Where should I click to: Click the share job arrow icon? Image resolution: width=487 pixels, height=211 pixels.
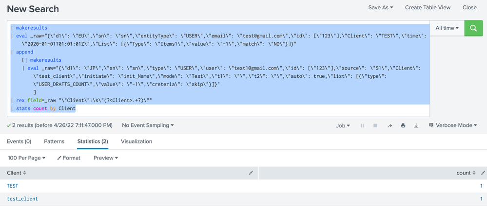pyautogui.click(x=390, y=125)
